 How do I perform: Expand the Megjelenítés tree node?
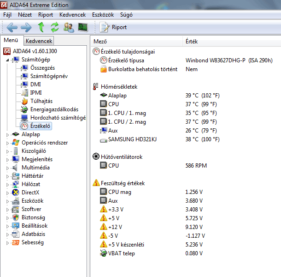[7, 160]
